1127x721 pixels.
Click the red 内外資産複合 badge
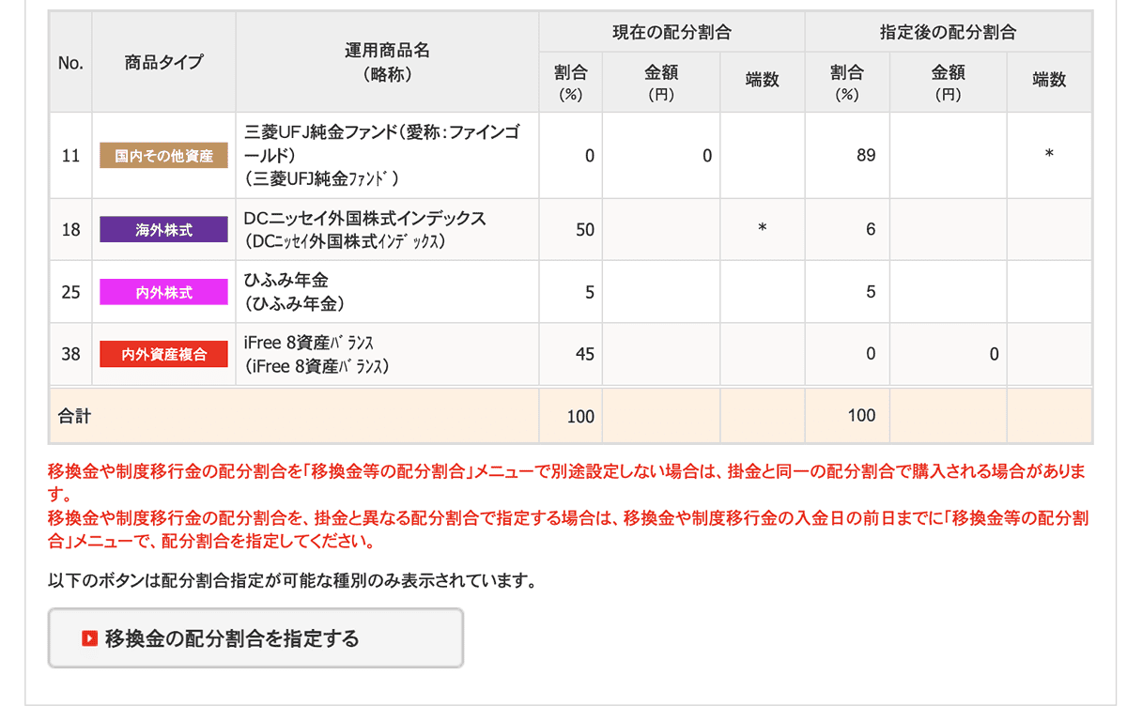pyautogui.click(x=163, y=354)
